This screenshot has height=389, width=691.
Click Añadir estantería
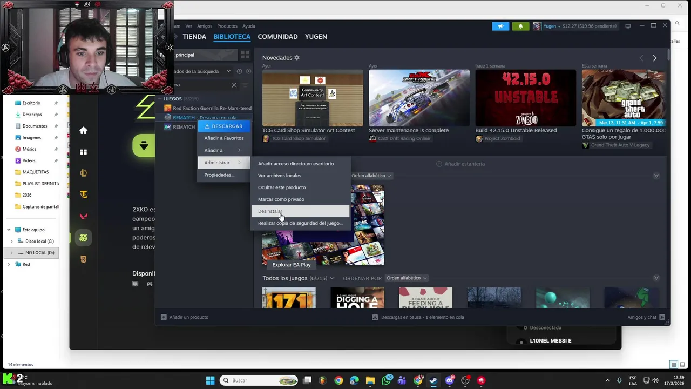click(460, 164)
